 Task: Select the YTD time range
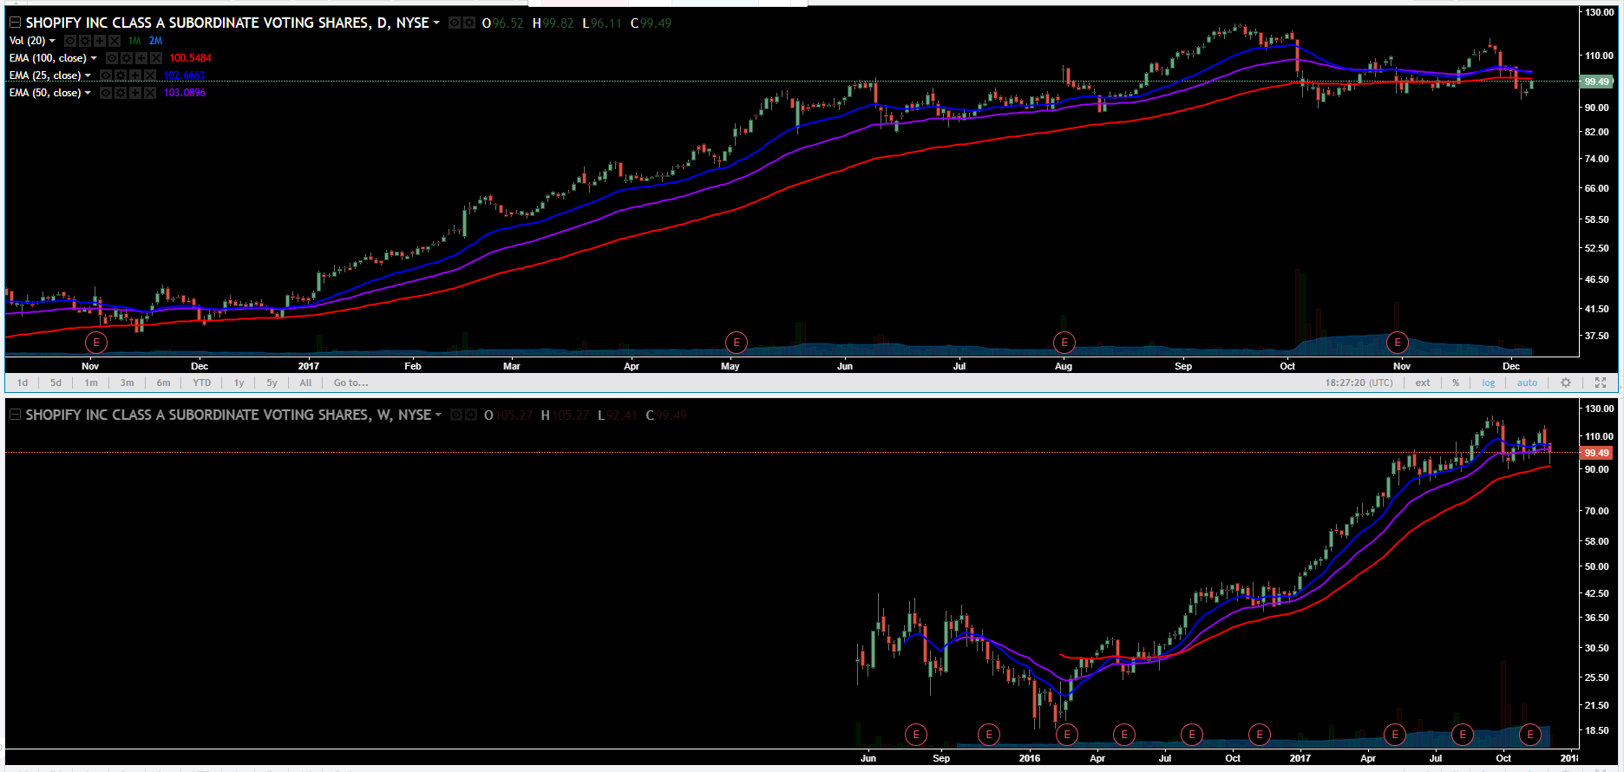coord(202,383)
